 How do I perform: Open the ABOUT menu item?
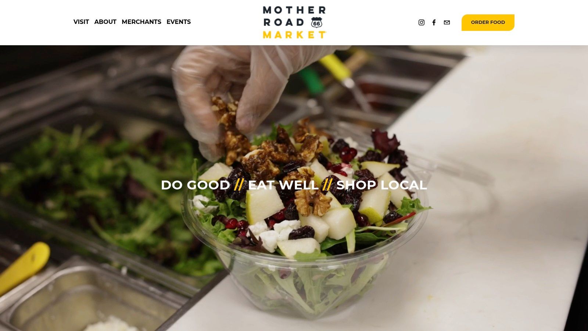coord(105,22)
